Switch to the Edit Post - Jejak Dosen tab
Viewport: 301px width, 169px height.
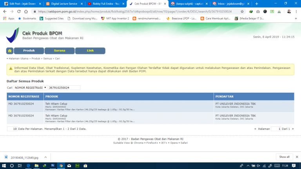pyautogui.click(x=23, y=4)
